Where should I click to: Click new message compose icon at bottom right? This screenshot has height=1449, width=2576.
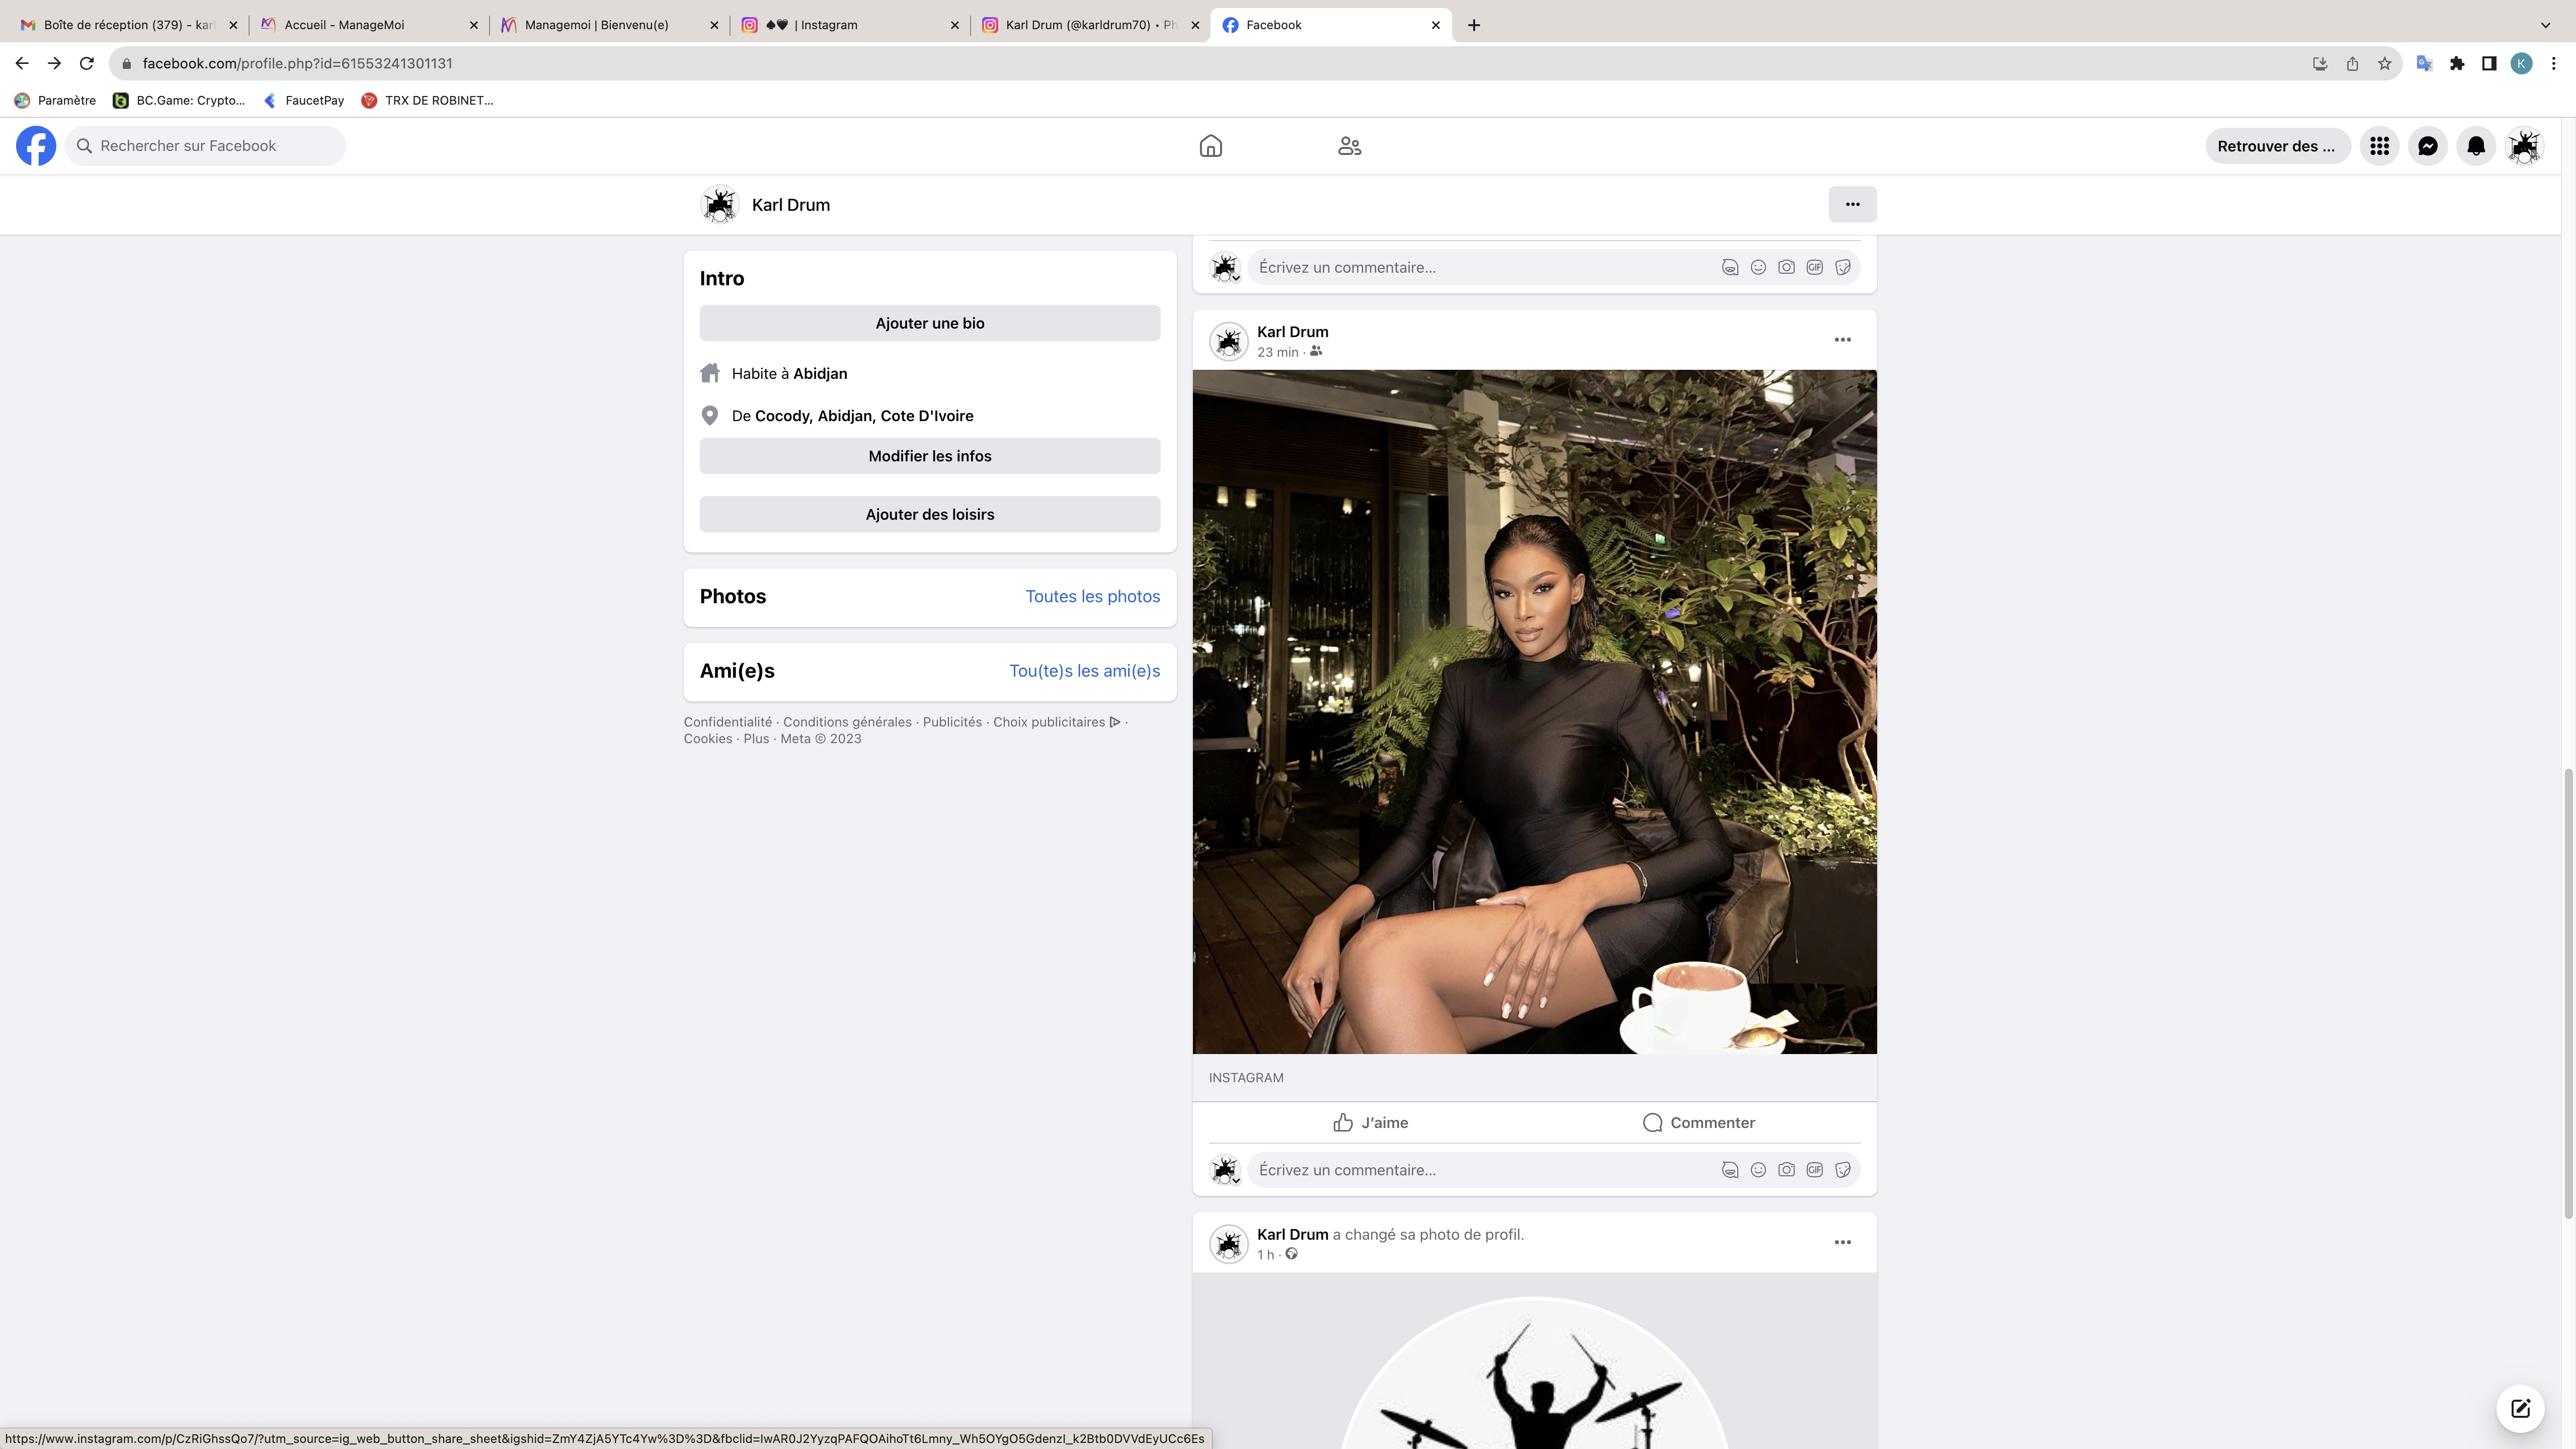(x=2520, y=1408)
